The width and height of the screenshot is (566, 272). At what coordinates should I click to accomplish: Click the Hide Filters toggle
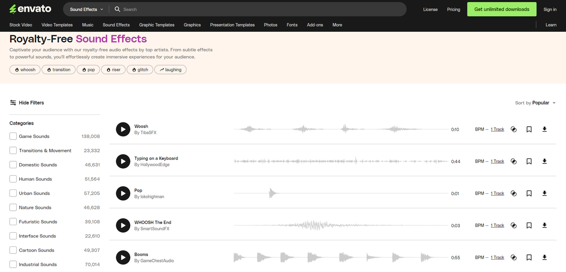pyautogui.click(x=27, y=102)
